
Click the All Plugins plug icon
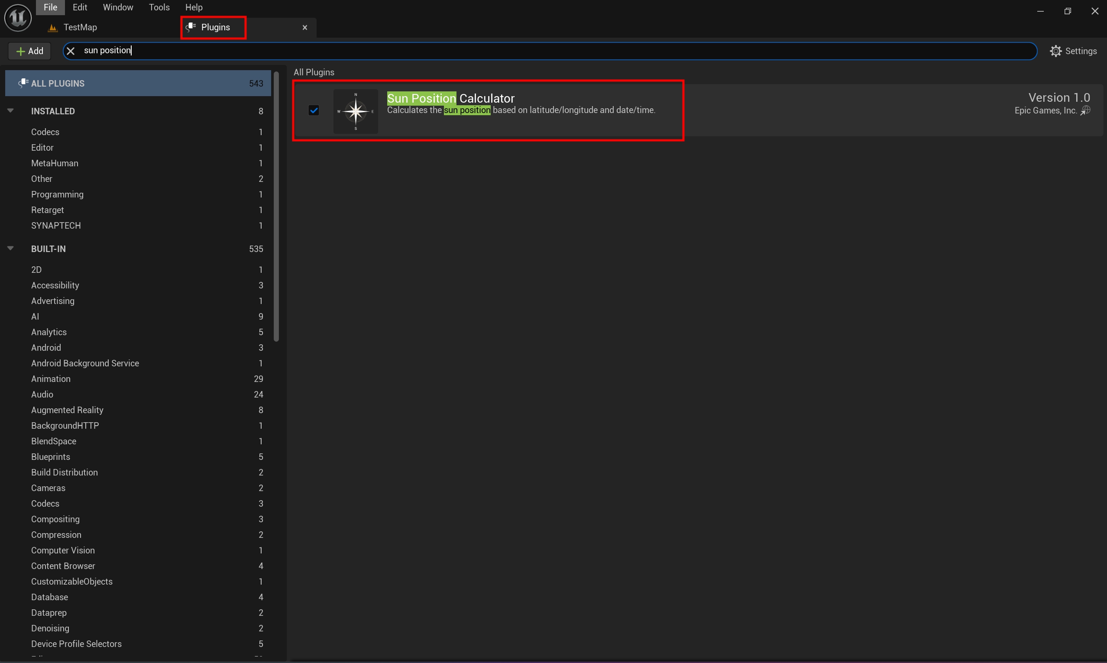tap(23, 83)
